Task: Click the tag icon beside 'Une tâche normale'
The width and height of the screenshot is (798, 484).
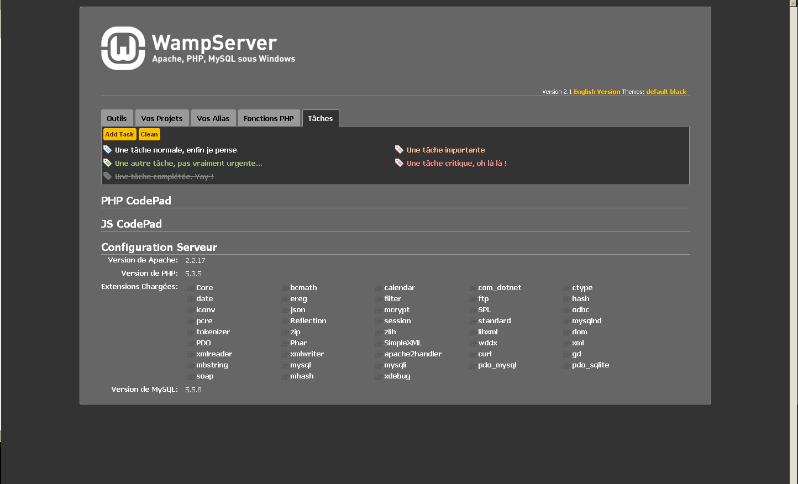Action: point(107,150)
